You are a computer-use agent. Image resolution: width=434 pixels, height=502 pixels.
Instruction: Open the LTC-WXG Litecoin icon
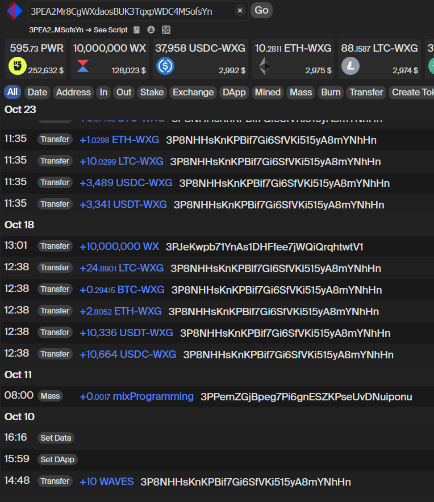[x=350, y=66]
